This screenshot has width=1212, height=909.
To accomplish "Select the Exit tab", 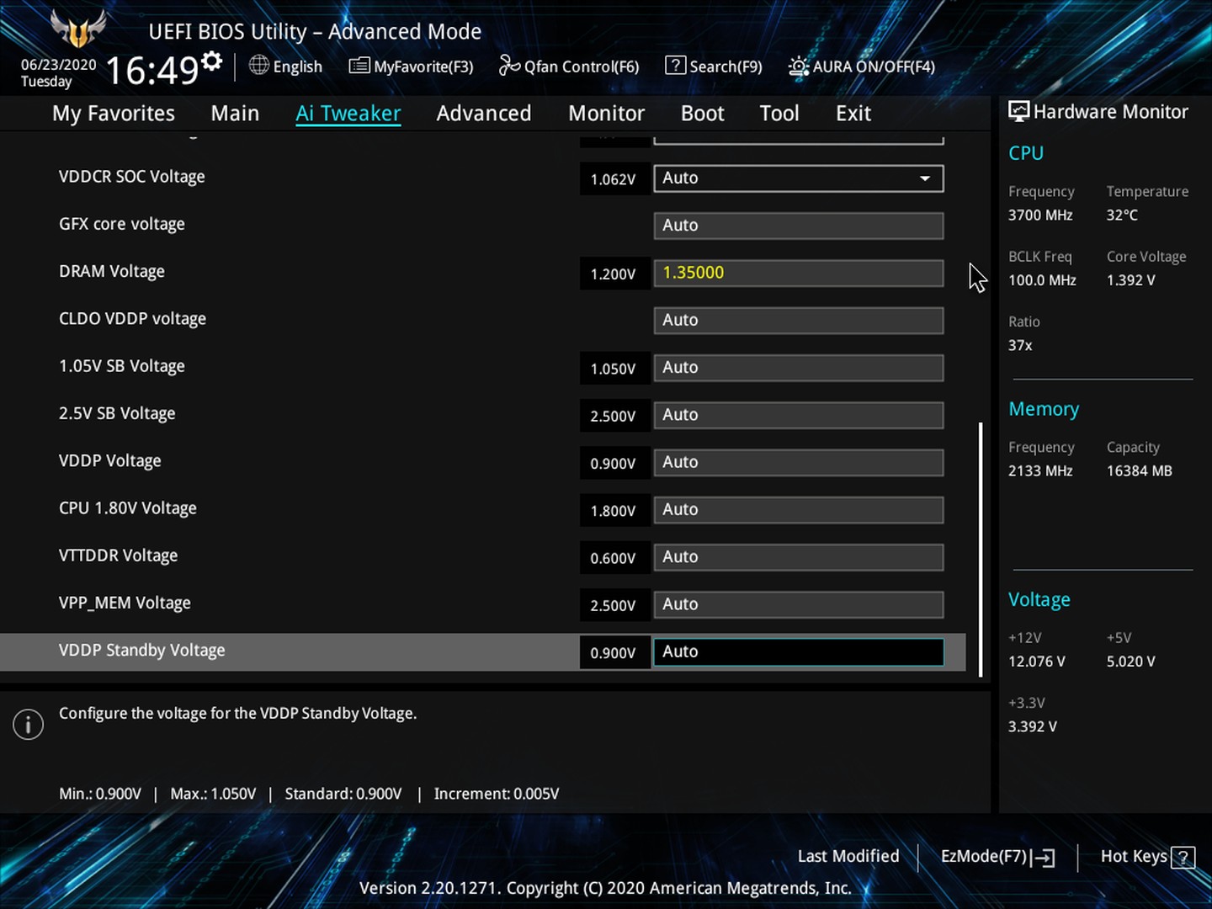I will (x=853, y=114).
